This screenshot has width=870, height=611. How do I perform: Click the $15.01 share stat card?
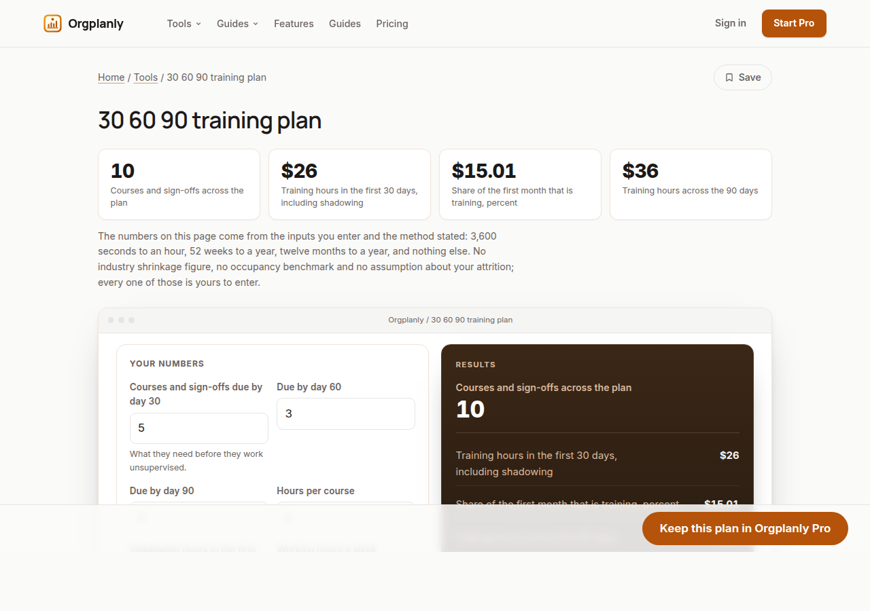(520, 185)
